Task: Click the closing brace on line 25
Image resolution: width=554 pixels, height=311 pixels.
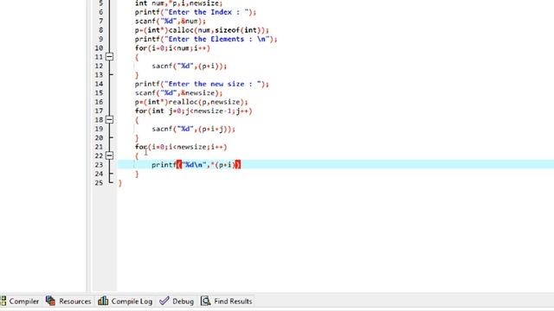Action: point(119,182)
